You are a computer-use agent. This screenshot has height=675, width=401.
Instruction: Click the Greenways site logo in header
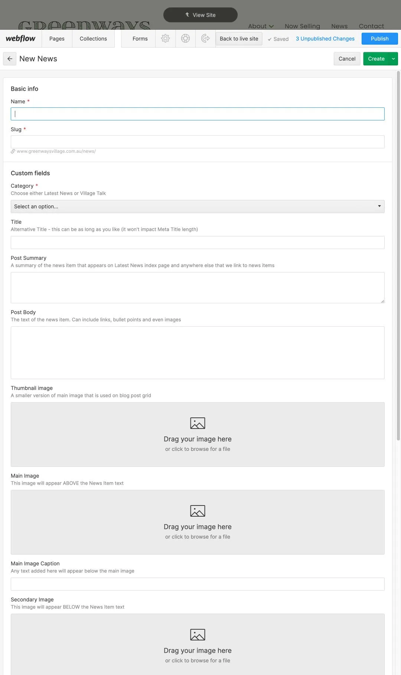tap(84, 25)
